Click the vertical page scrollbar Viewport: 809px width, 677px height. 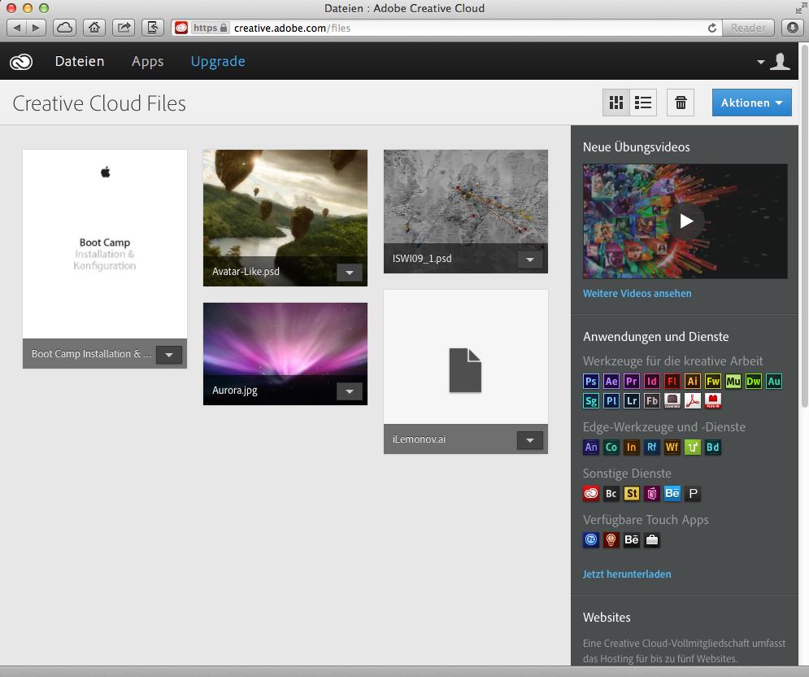(804, 227)
